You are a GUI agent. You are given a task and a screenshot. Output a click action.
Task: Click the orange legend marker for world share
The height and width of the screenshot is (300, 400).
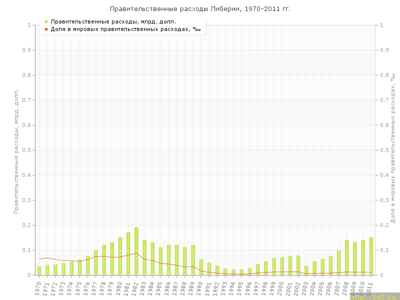coord(46,29)
